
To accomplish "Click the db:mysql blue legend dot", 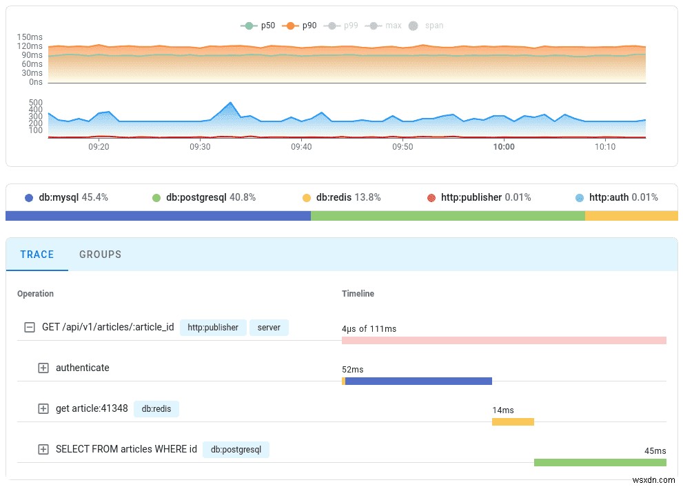I will coord(28,197).
